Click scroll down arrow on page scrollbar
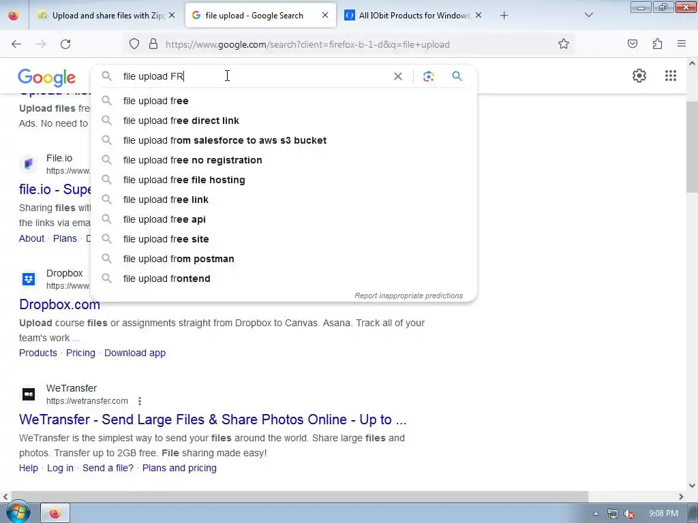 (x=692, y=486)
